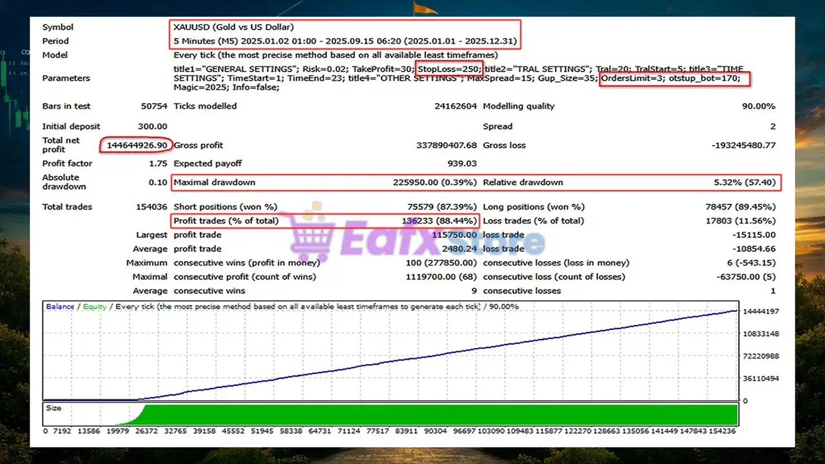Click the EAfxStore shopping cart logo
Viewport: 825px width, 464px height.
point(313,235)
